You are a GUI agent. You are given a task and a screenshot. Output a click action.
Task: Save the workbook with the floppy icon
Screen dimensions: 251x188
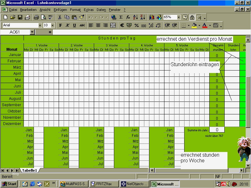[x=20, y=17]
